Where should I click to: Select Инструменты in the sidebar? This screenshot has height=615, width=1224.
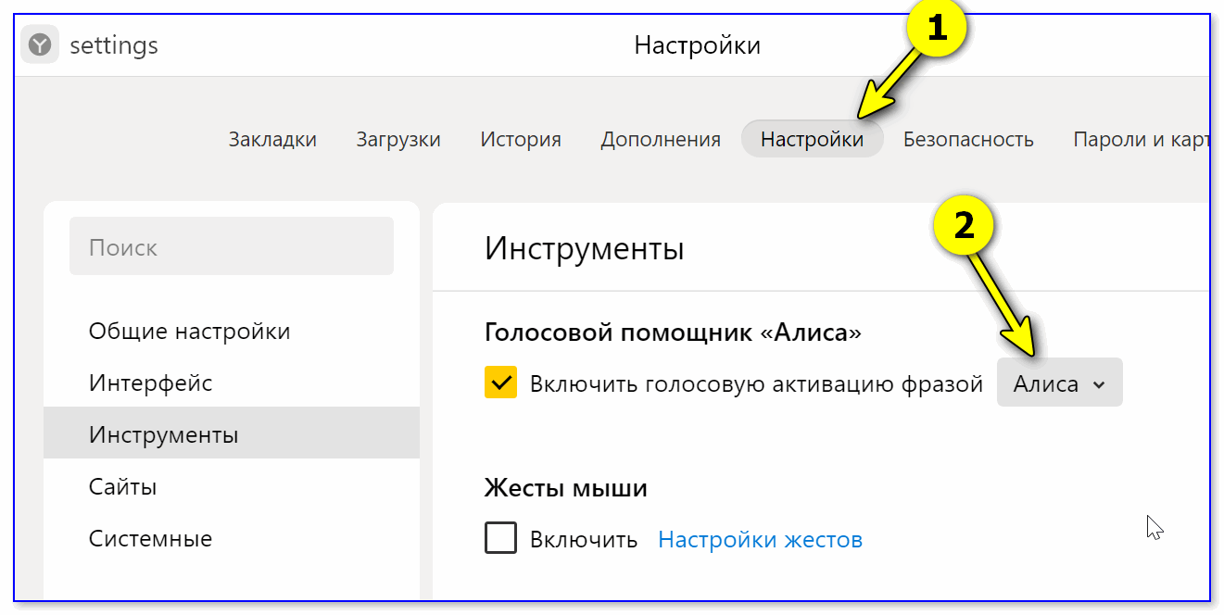pos(232,433)
